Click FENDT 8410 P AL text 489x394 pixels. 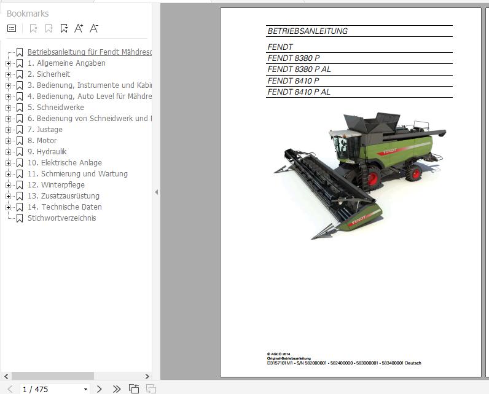(x=299, y=92)
